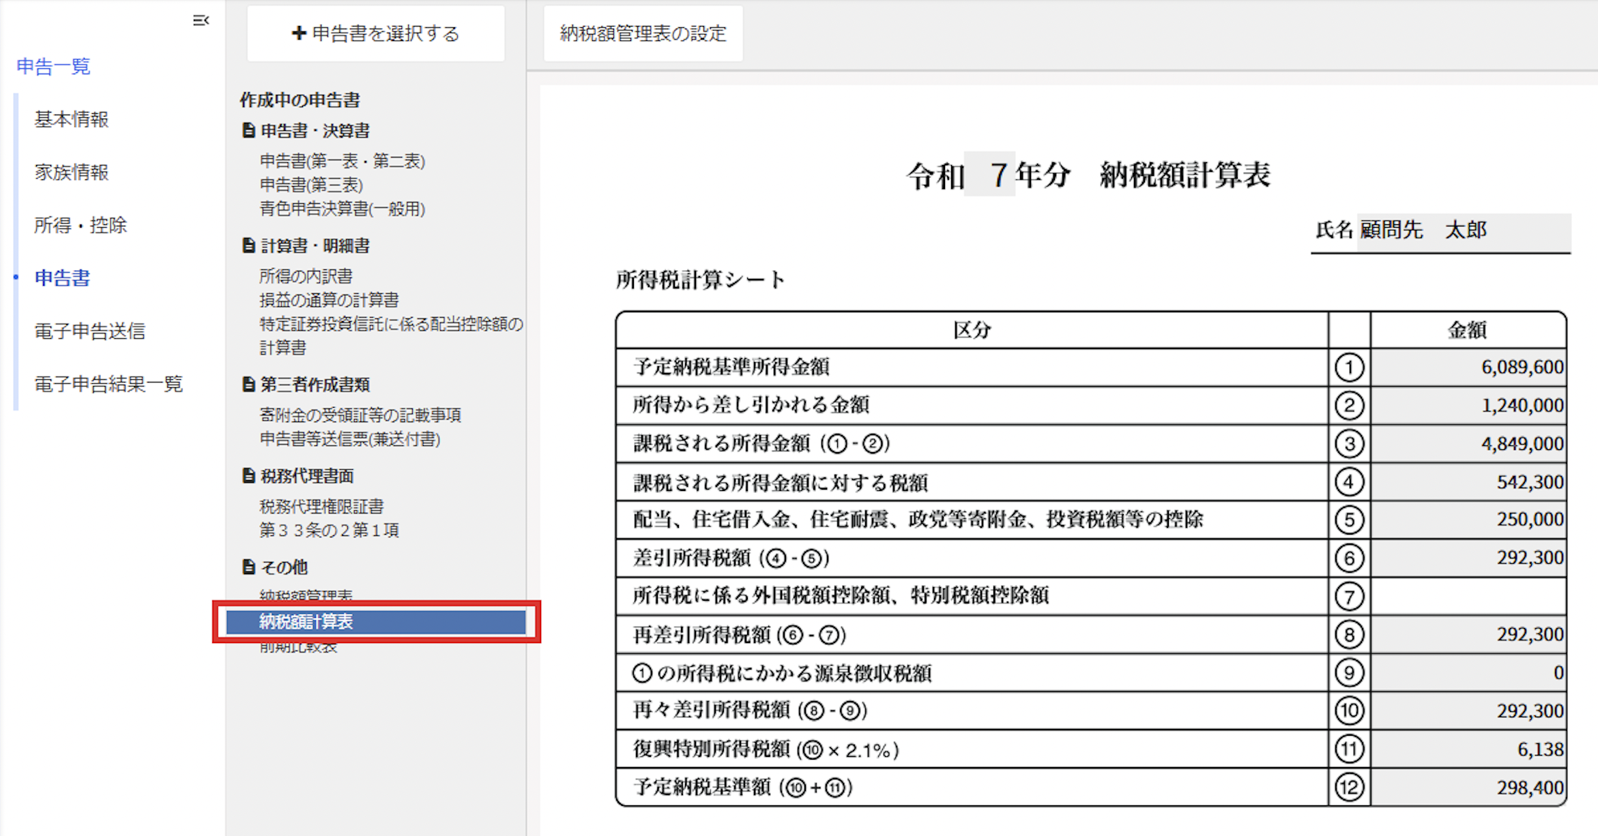The image size is (1598, 836).
Task: Click the amount 4,849,000 in row ③
Action: pos(1468,444)
